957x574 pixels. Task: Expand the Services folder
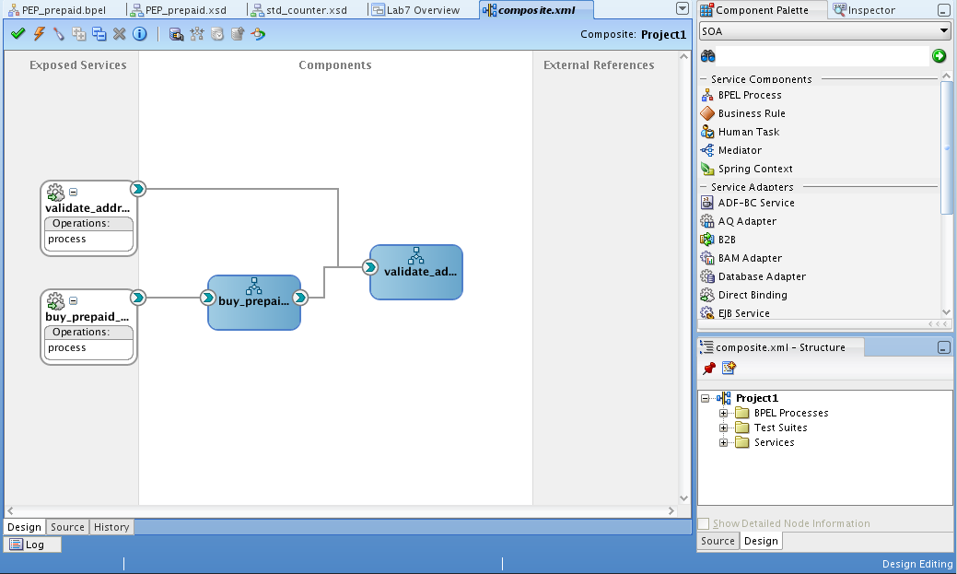click(723, 442)
